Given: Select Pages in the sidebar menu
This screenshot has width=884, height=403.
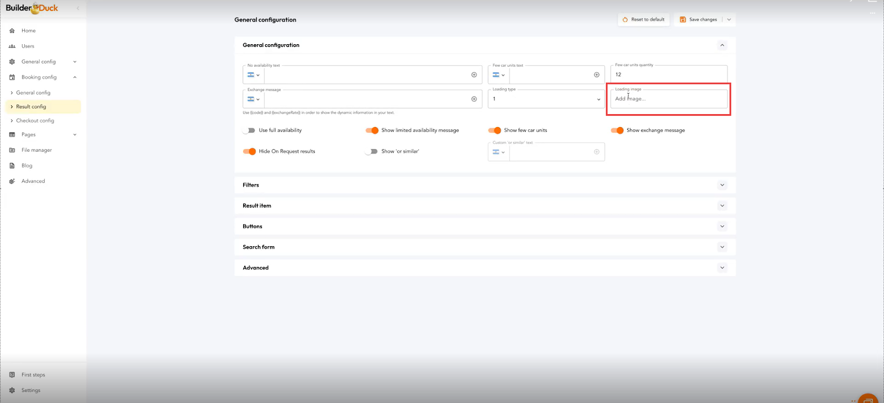Looking at the screenshot, I should coord(29,135).
